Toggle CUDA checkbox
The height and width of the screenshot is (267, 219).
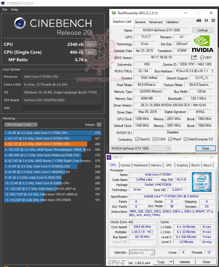(x=154, y=139)
